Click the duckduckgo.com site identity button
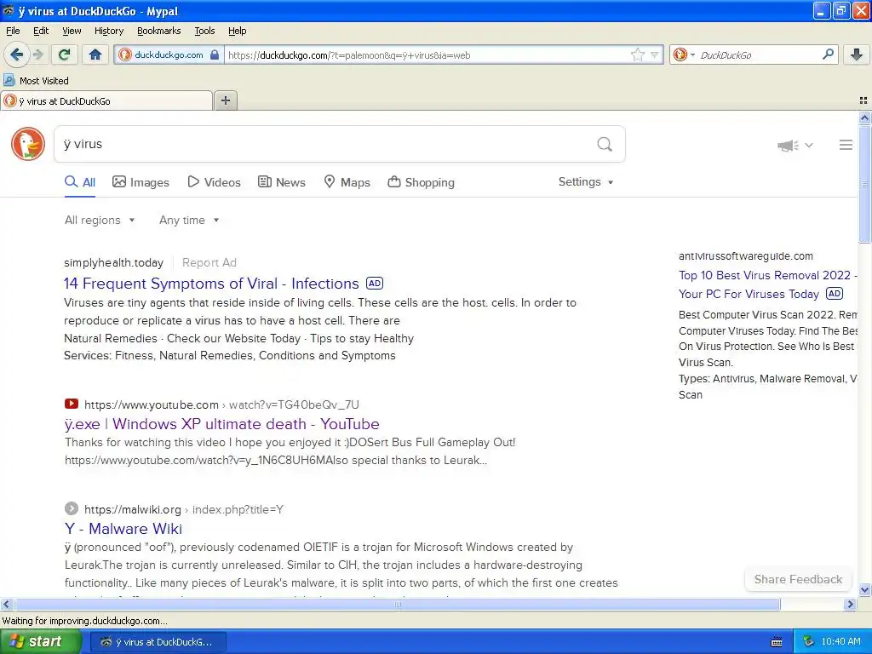The width and height of the screenshot is (872, 654). pos(169,55)
